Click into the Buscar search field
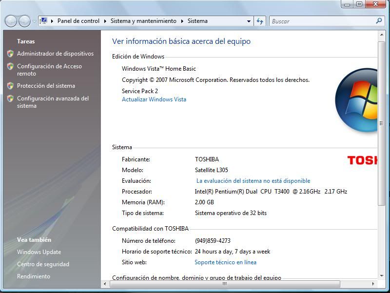This screenshot has width=390, height=293. [x=322, y=21]
